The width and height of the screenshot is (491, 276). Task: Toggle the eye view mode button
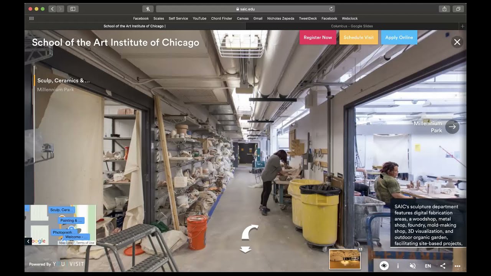[384, 266]
